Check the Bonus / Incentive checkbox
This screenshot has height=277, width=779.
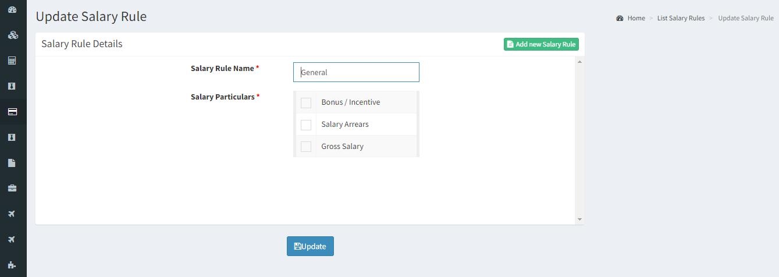click(306, 103)
